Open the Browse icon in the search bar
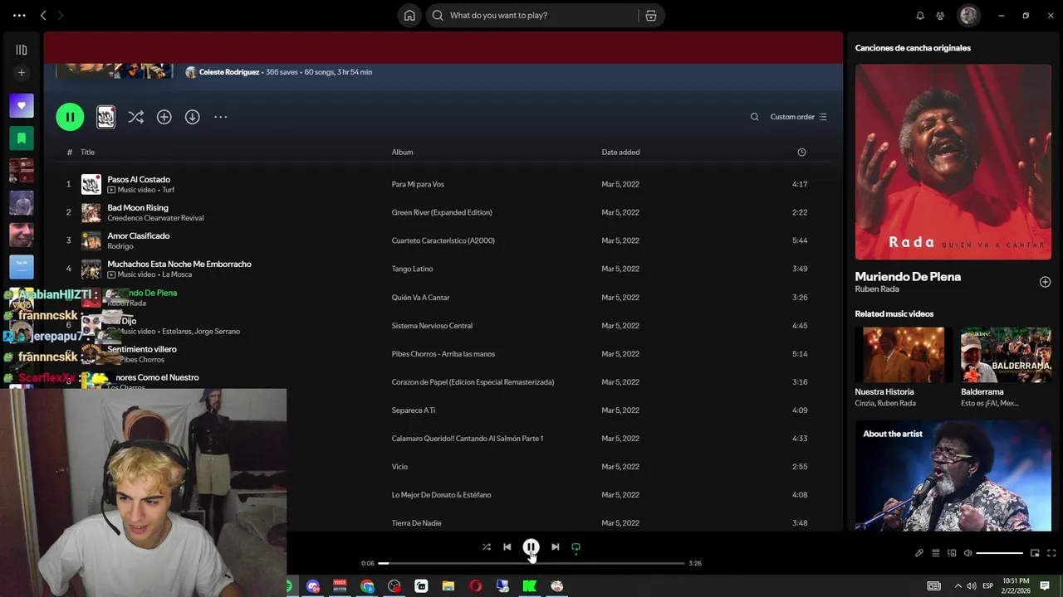The image size is (1063, 597). (x=650, y=15)
